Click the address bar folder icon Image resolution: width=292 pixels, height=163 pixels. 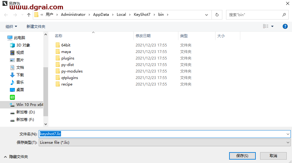pyautogui.click(x=37, y=15)
